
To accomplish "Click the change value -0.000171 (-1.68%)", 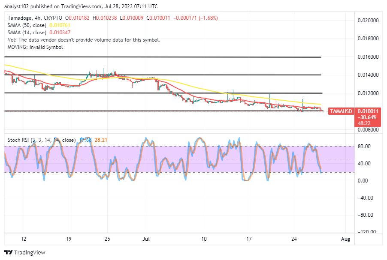I will (196, 18).
